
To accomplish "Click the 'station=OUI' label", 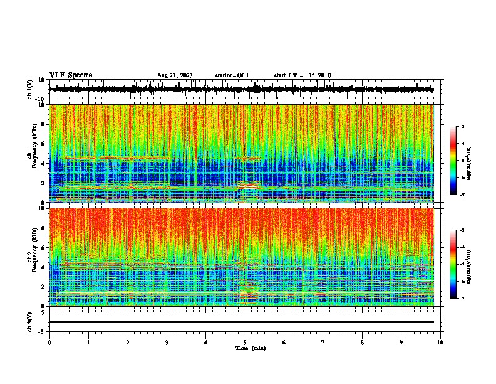I will point(232,75).
